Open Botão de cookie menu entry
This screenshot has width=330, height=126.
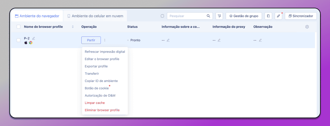(105, 88)
